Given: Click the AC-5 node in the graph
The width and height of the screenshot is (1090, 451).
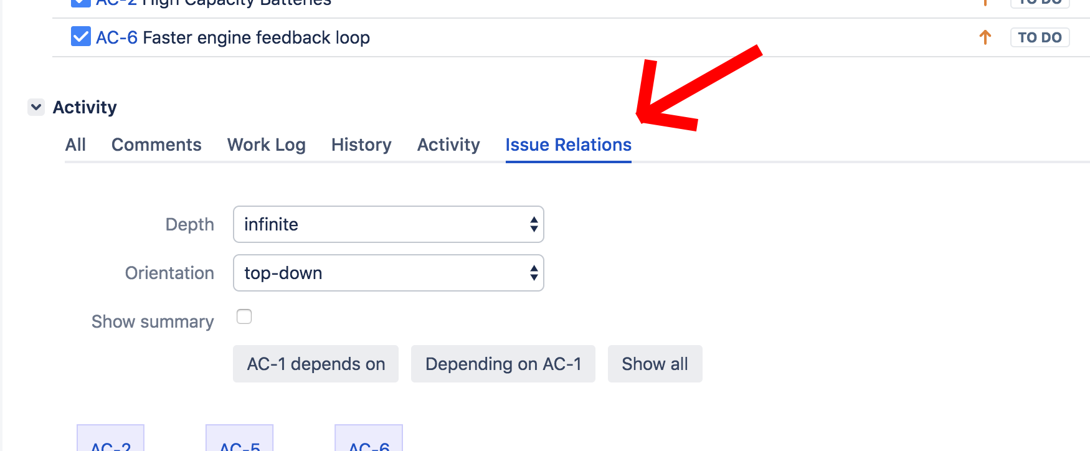Looking at the screenshot, I should pyautogui.click(x=240, y=438).
